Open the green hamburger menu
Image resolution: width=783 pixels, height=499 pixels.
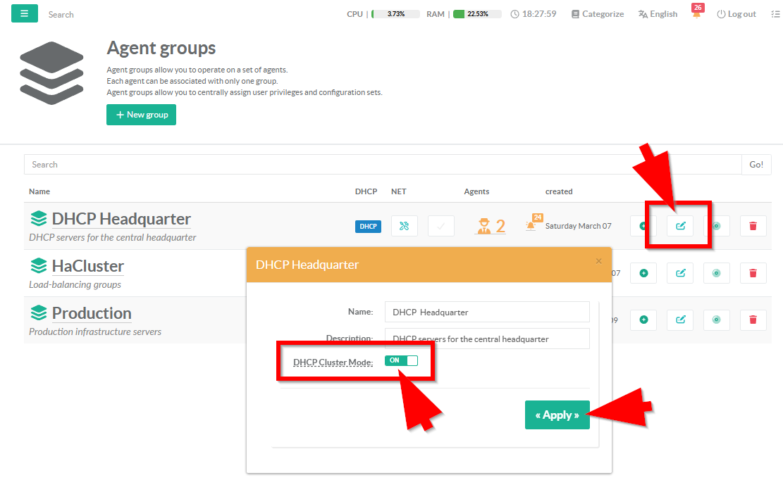[x=25, y=13]
